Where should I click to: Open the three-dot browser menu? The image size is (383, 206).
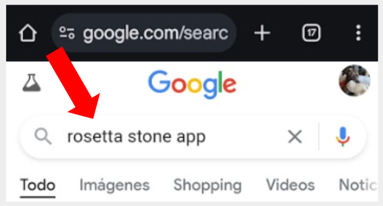[x=358, y=33]
